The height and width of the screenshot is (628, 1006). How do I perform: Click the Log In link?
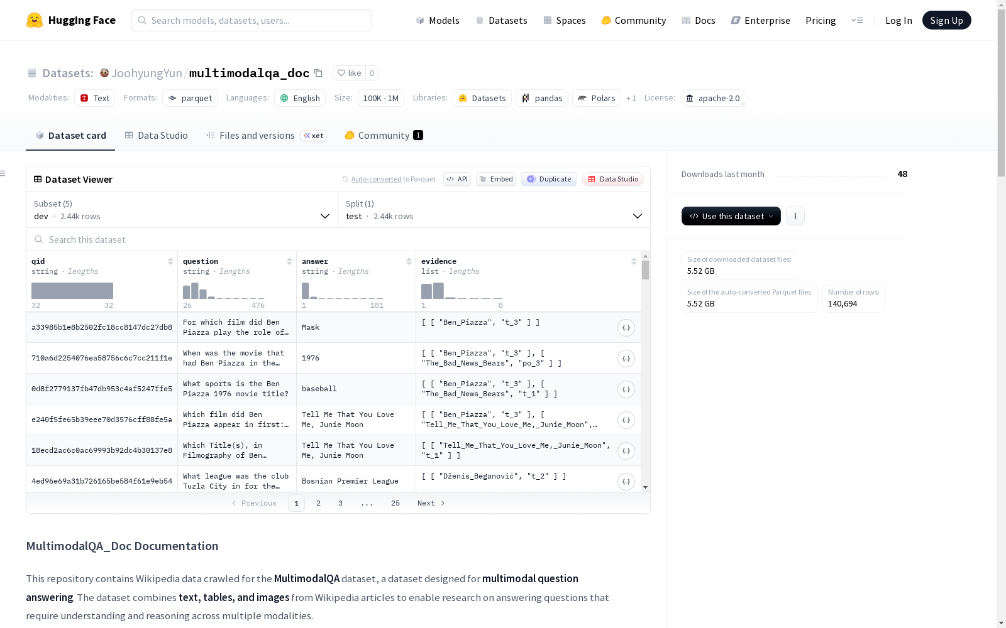coord(898,20)
